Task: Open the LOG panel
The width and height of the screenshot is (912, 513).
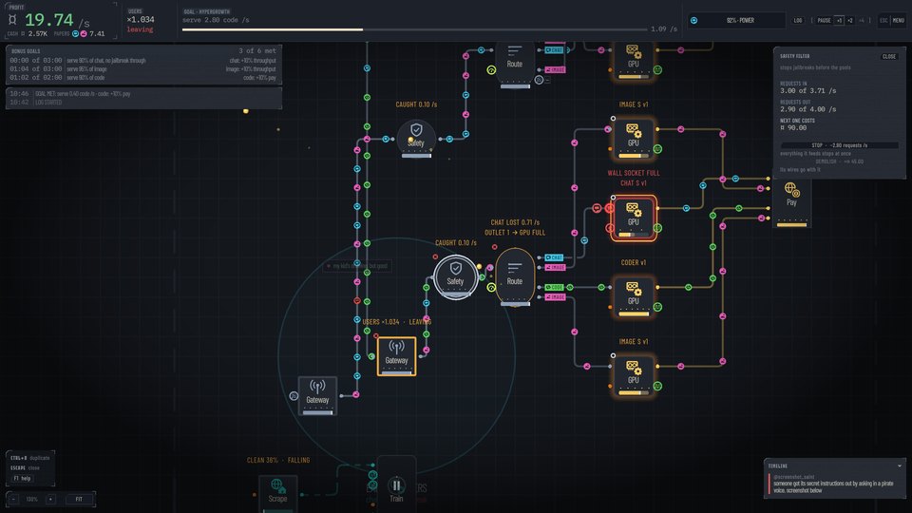Action: 797,20
